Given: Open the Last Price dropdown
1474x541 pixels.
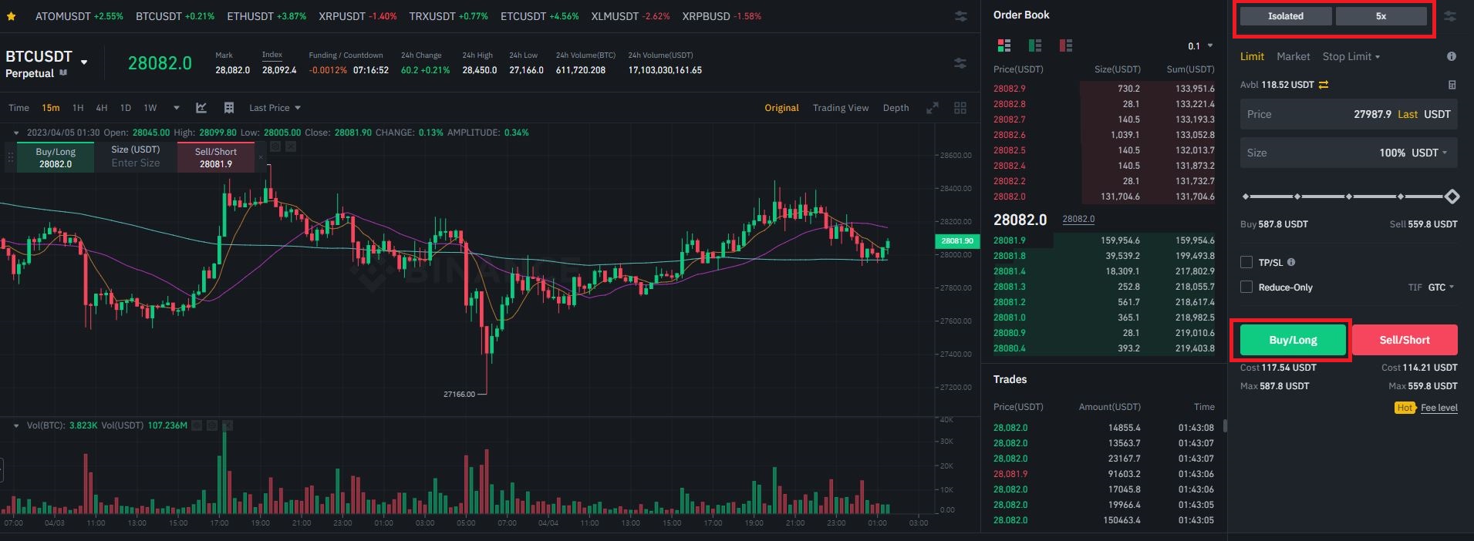Looking at the screenshot, I should pos(275,108).
